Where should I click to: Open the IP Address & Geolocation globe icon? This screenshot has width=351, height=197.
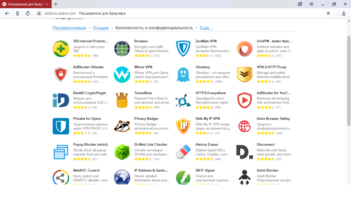click(x=122, y=178)
